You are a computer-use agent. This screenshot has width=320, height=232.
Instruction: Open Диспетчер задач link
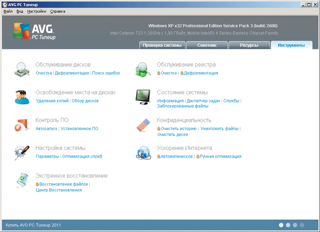click(x=204, y=101)
